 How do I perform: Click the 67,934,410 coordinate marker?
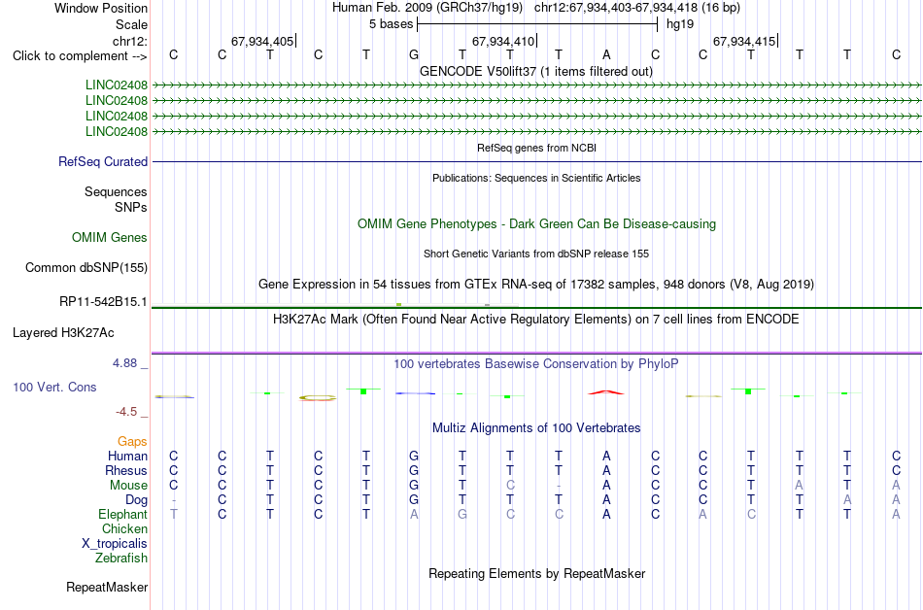pyautogui.click(x=503, y=41)
